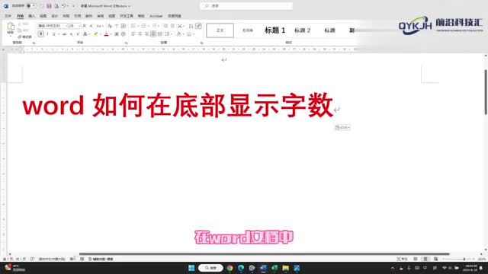Switch to Print Layout view in the status bar

pyautogui.click(x=425, y=259)
